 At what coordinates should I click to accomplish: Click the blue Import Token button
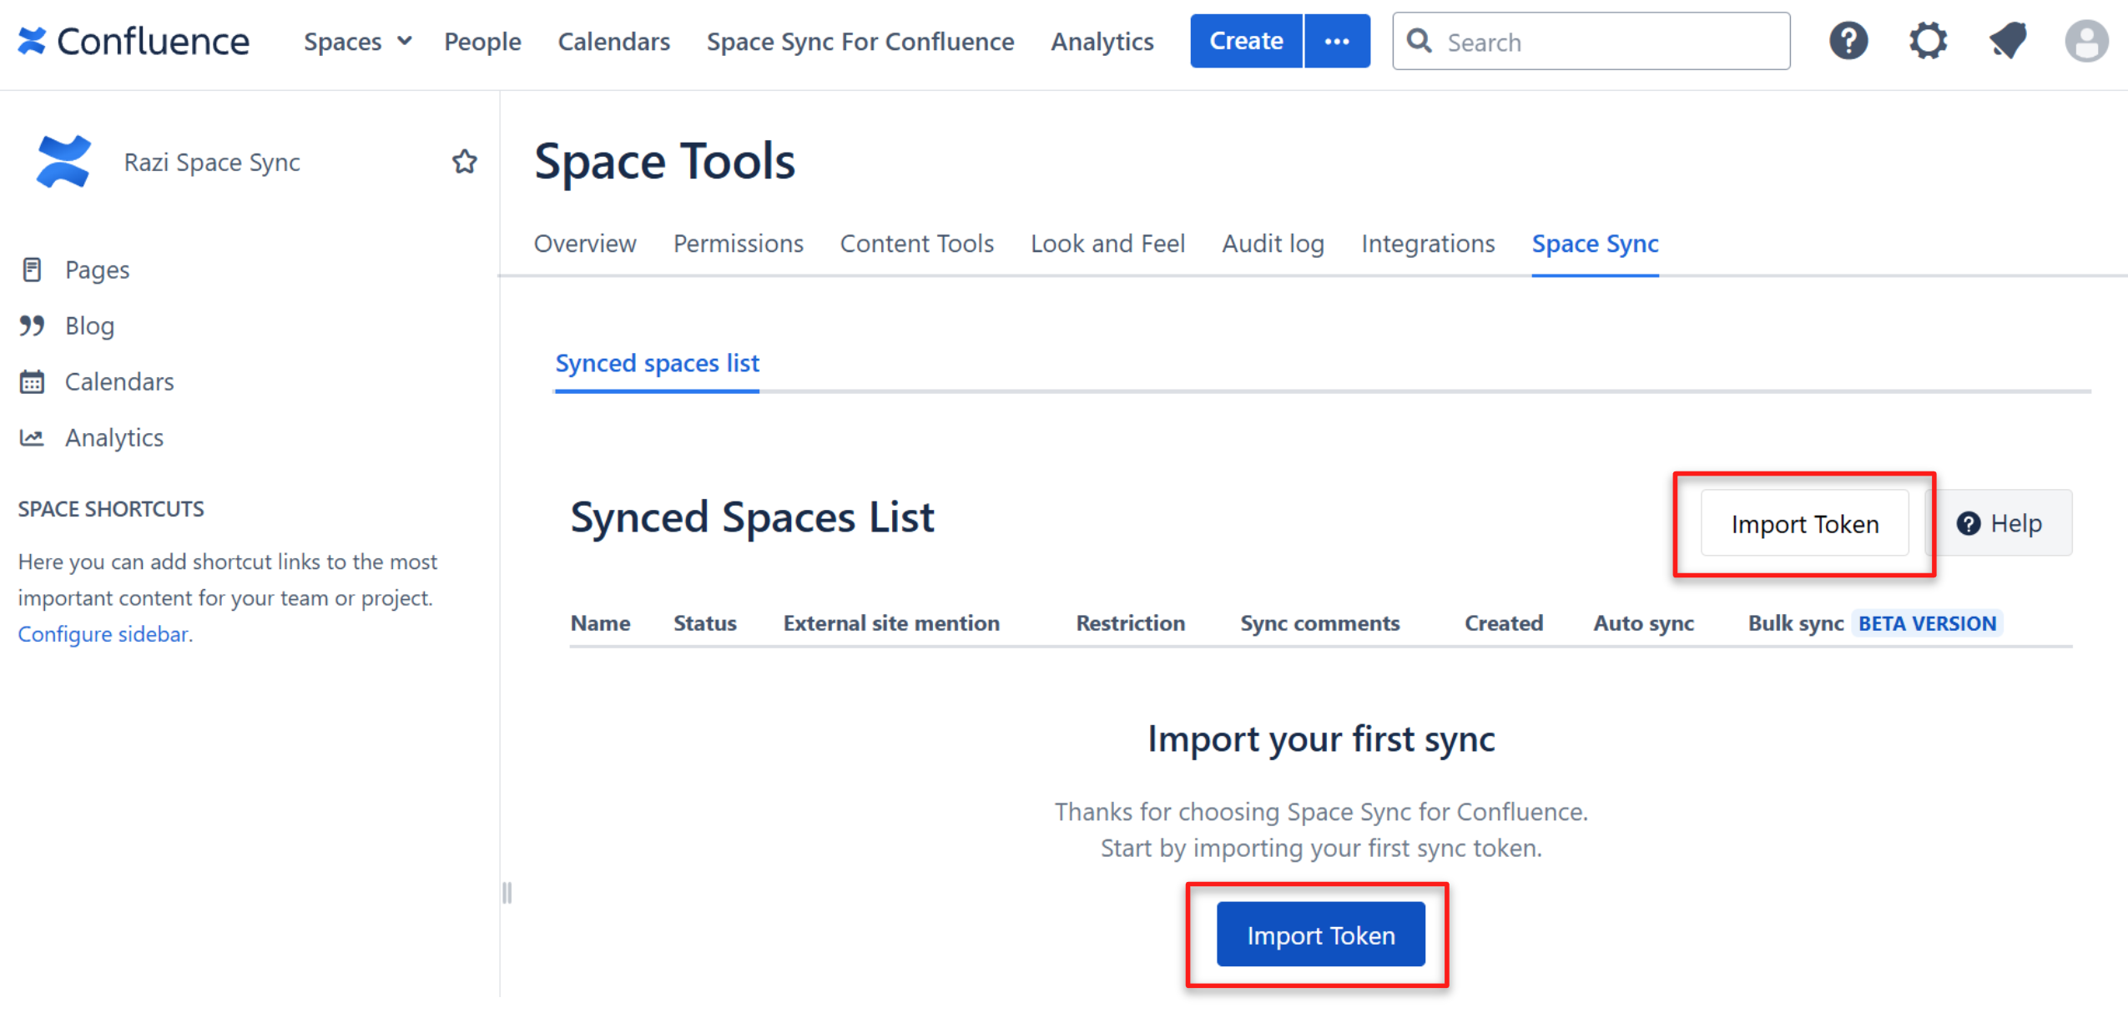[1320, 935]
